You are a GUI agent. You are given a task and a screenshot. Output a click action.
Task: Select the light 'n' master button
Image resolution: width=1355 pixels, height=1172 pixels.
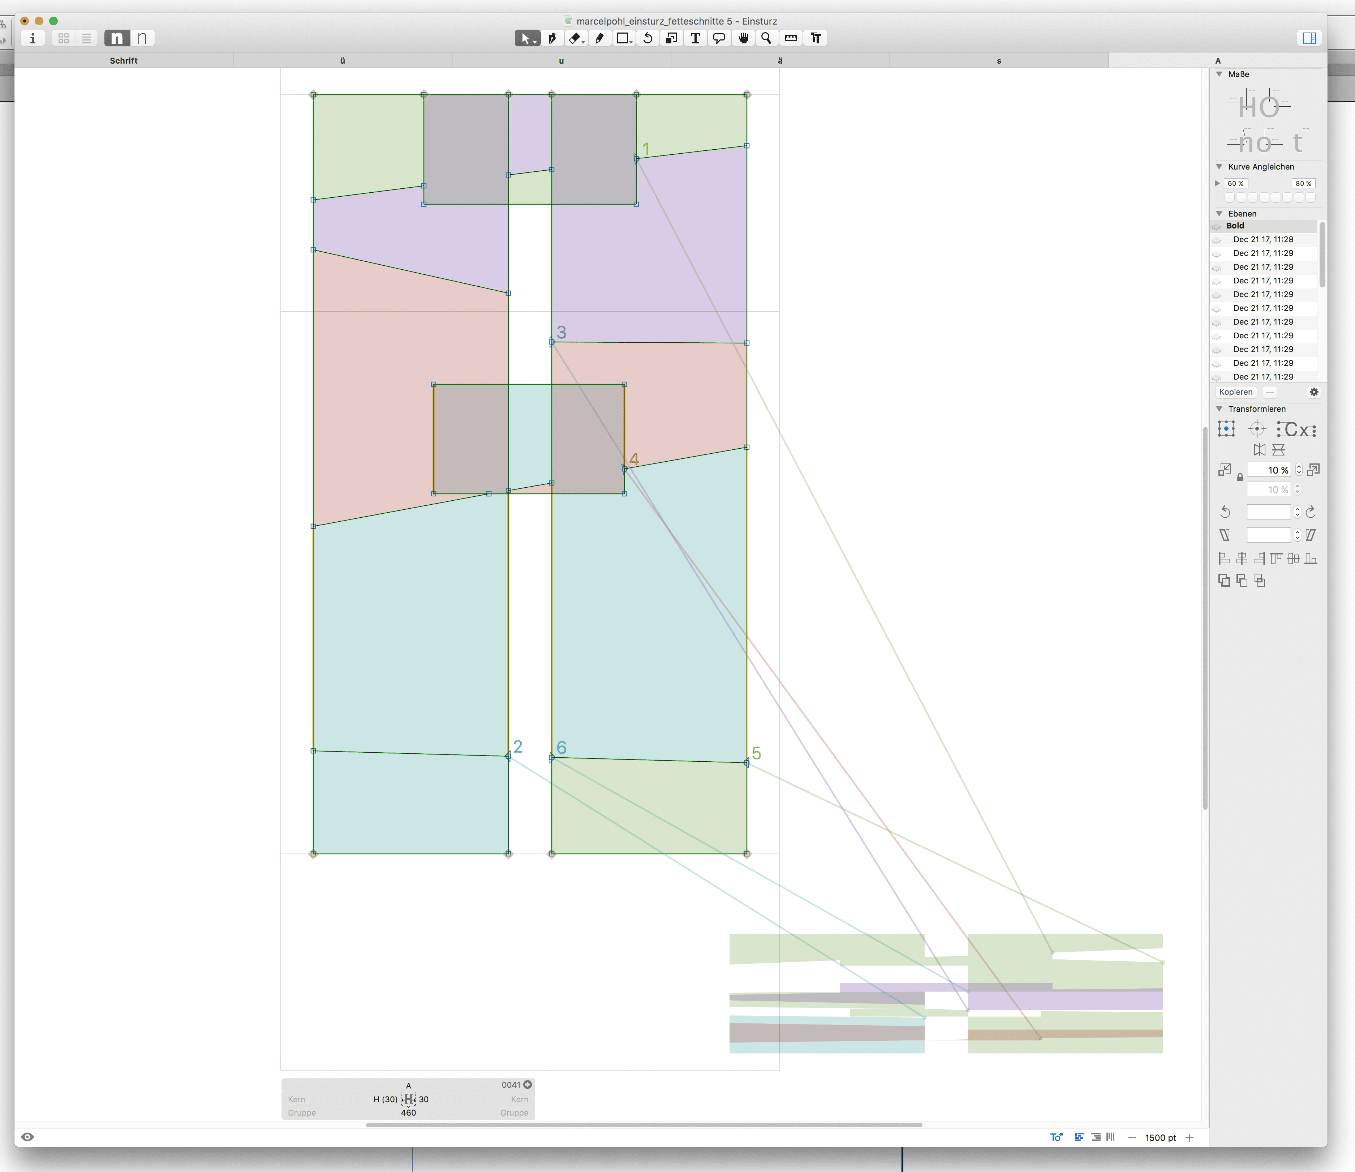142,38
